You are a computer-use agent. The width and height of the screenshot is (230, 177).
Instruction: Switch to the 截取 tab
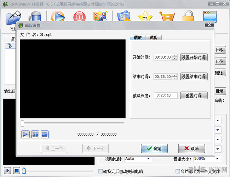click(138, 38)
